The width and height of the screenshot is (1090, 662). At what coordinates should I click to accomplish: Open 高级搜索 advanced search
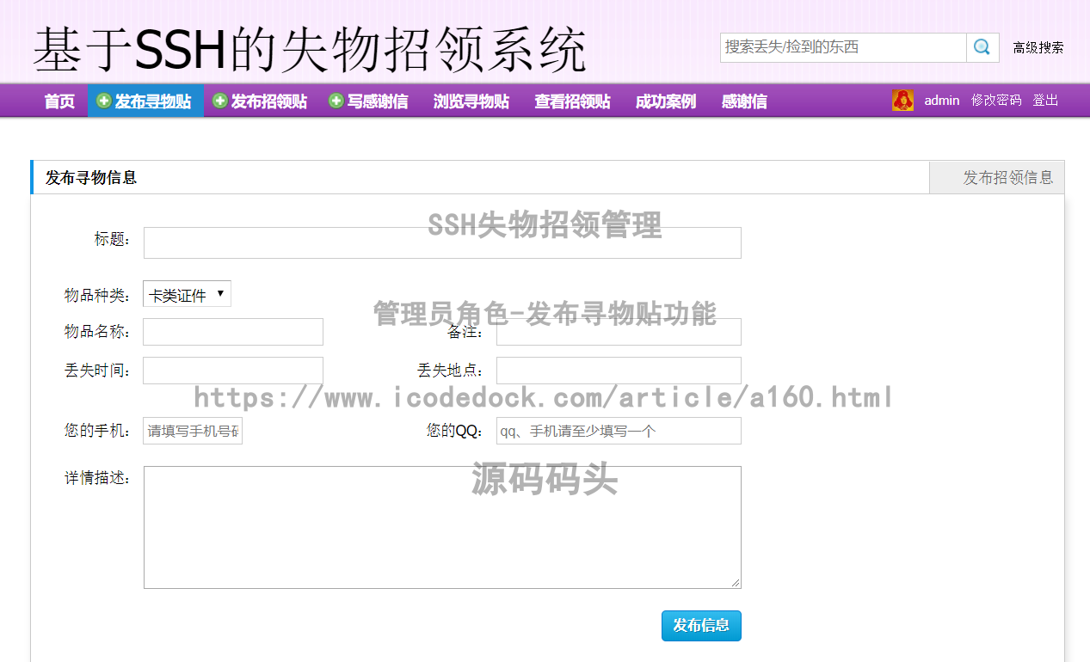1036,49
